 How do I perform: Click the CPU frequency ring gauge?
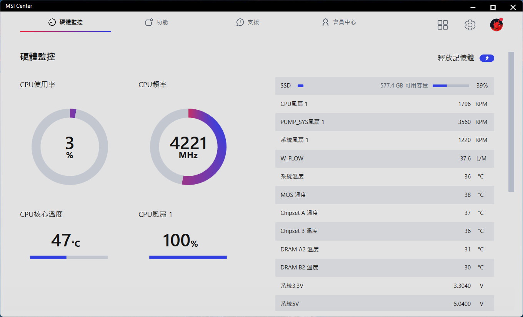coord(188,147)
